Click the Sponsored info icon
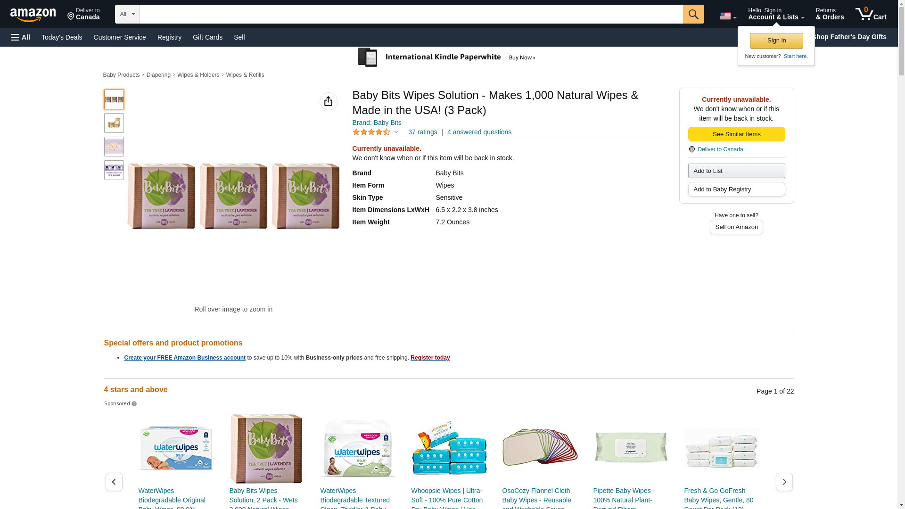 click(134, 404)
